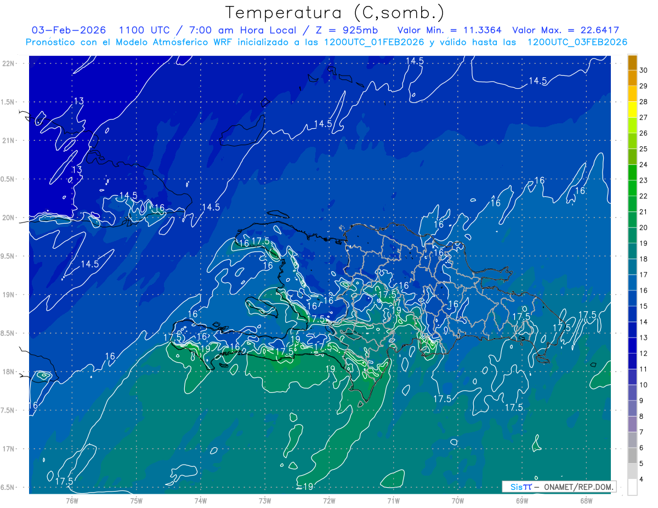The image size is (658, 508).
Task: Click the '21N' latitude axis label
Action: [x=9, y=140]
